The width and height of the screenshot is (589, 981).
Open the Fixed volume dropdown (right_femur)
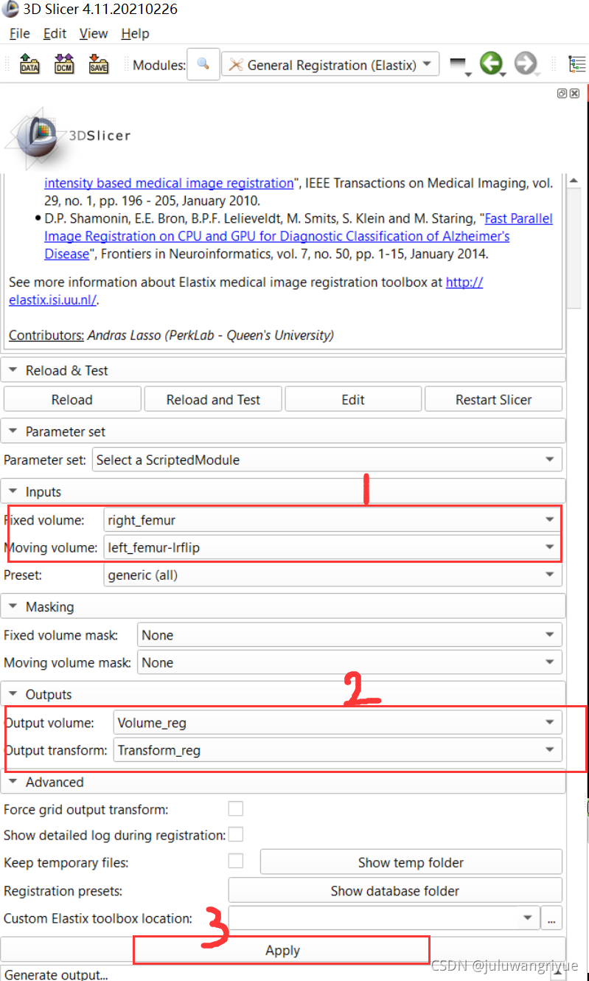332,520
